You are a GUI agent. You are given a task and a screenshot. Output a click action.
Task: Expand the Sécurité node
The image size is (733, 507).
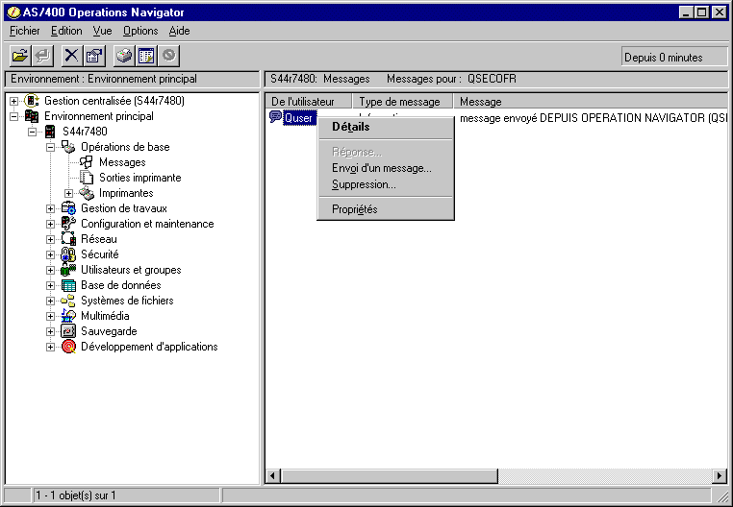click(x=50, y=254)
